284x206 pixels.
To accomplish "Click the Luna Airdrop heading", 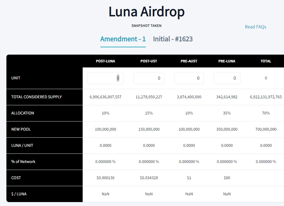I will pyautogui.click(x=146, y=12).
